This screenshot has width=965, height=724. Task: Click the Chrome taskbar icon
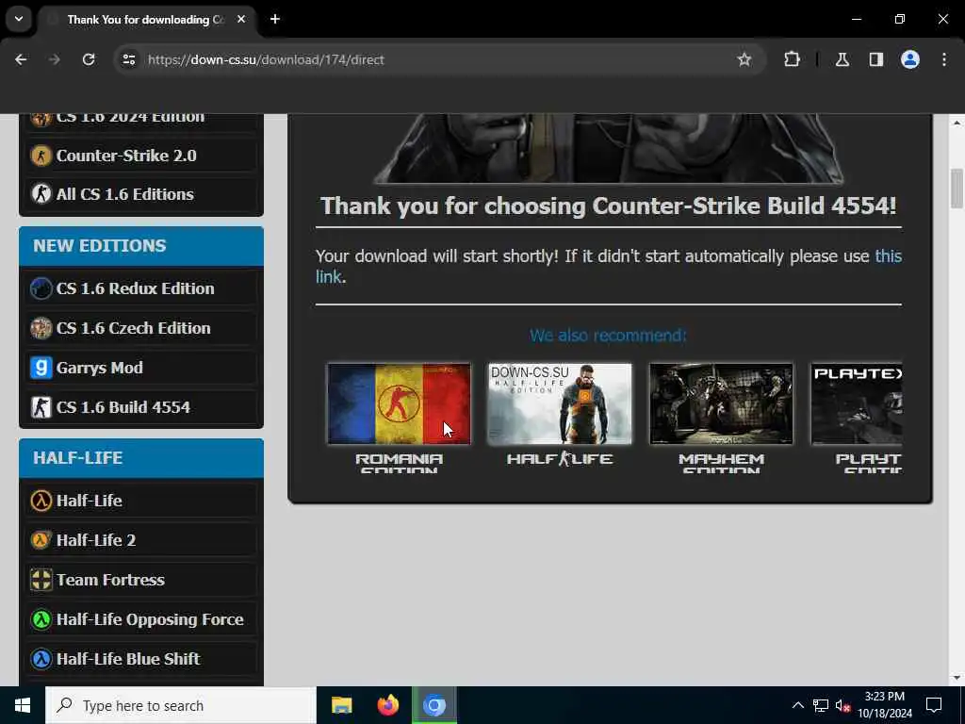tap(433, 705)
